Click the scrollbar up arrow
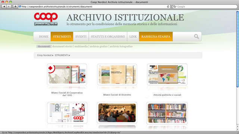This screenshot has height=134, width=239. [x=238, y=127]
